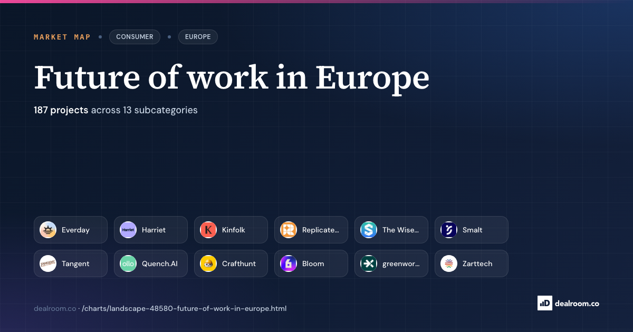Open the Harriet project name
The height and width of the screenshot is (332, 633).
pyautogui.click(x=154, y=230)
